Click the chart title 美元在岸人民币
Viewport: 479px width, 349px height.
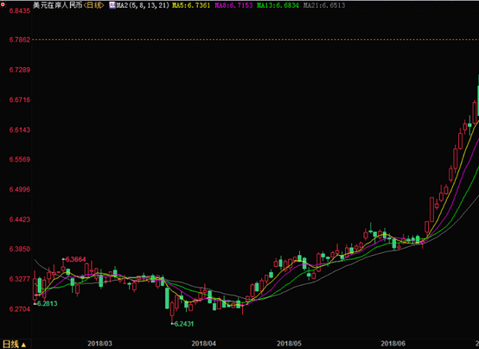(58, 5)
